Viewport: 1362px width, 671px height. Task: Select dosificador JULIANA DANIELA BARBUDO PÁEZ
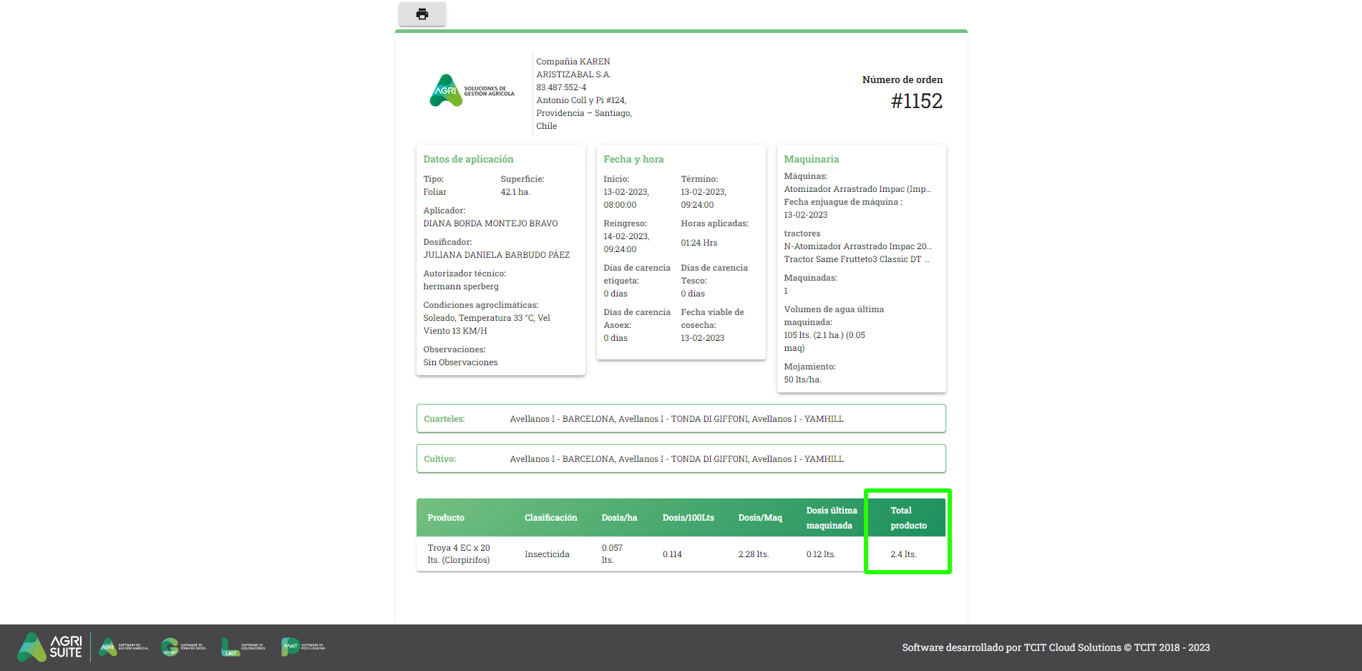[x=497, y=255]
